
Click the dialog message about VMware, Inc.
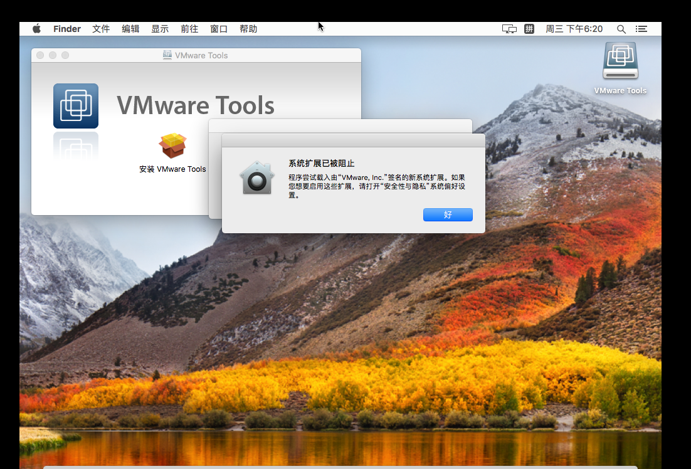(x=377, y=186)
